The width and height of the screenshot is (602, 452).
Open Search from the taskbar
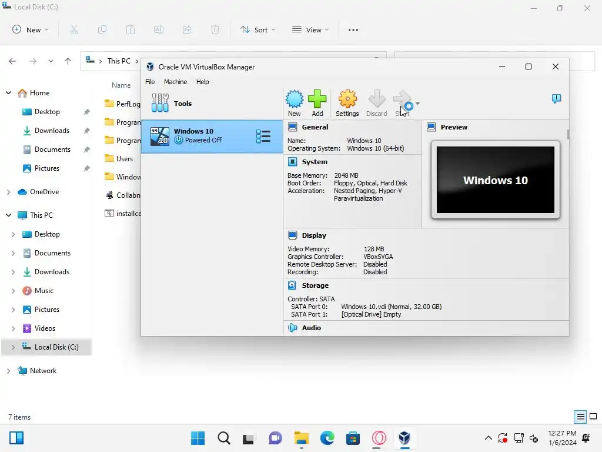224,438
